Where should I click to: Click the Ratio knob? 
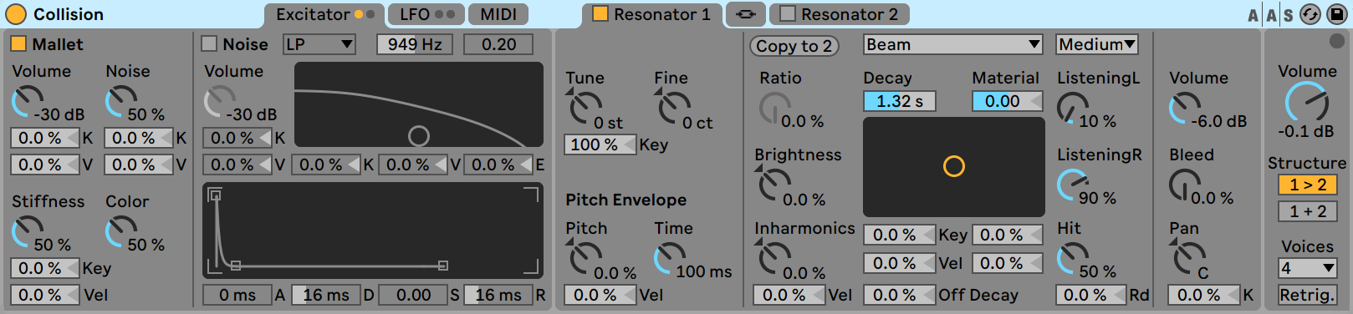[774, 109]
